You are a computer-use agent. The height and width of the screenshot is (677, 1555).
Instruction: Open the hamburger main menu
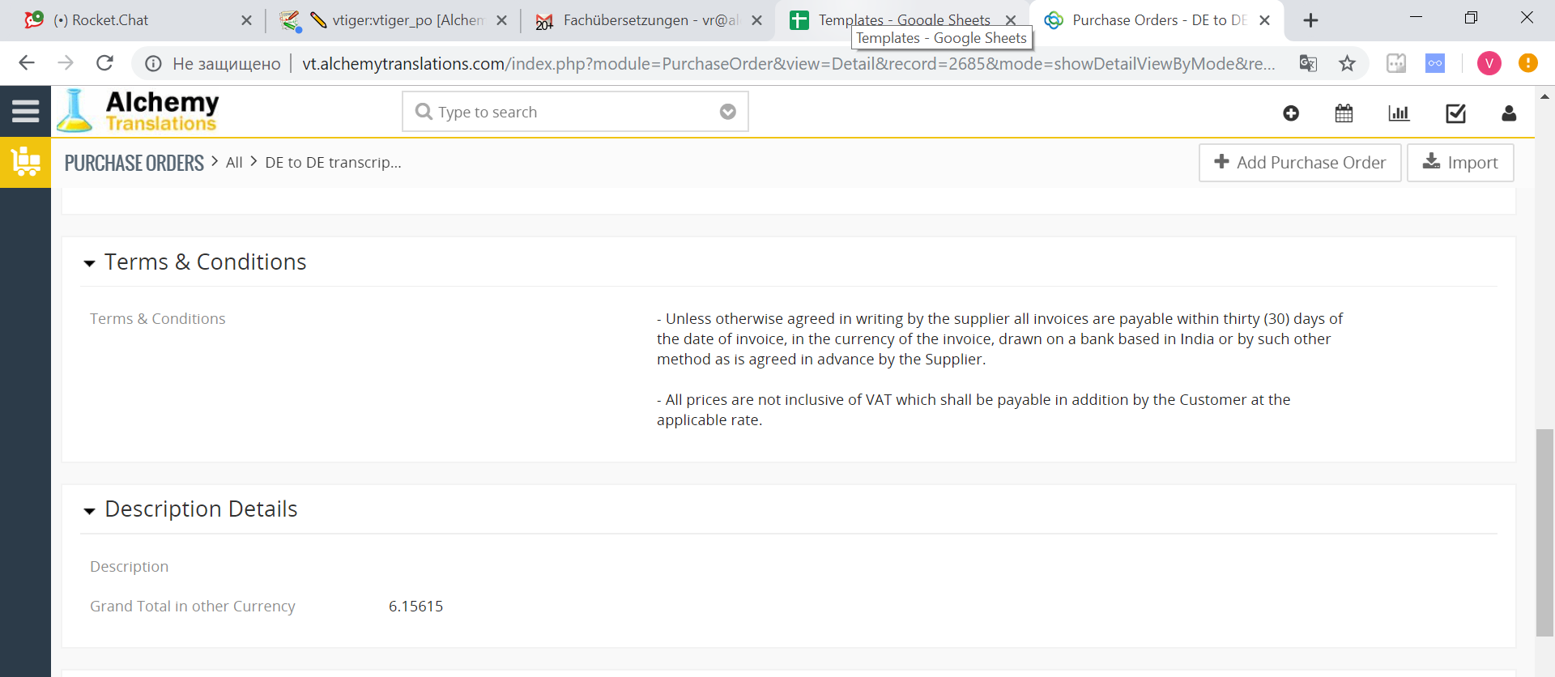coord(25,111)
